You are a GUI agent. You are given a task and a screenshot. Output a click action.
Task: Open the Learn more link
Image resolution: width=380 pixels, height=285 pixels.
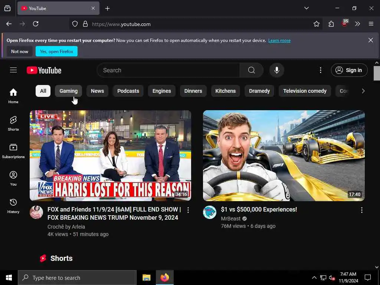pos(279,40)
